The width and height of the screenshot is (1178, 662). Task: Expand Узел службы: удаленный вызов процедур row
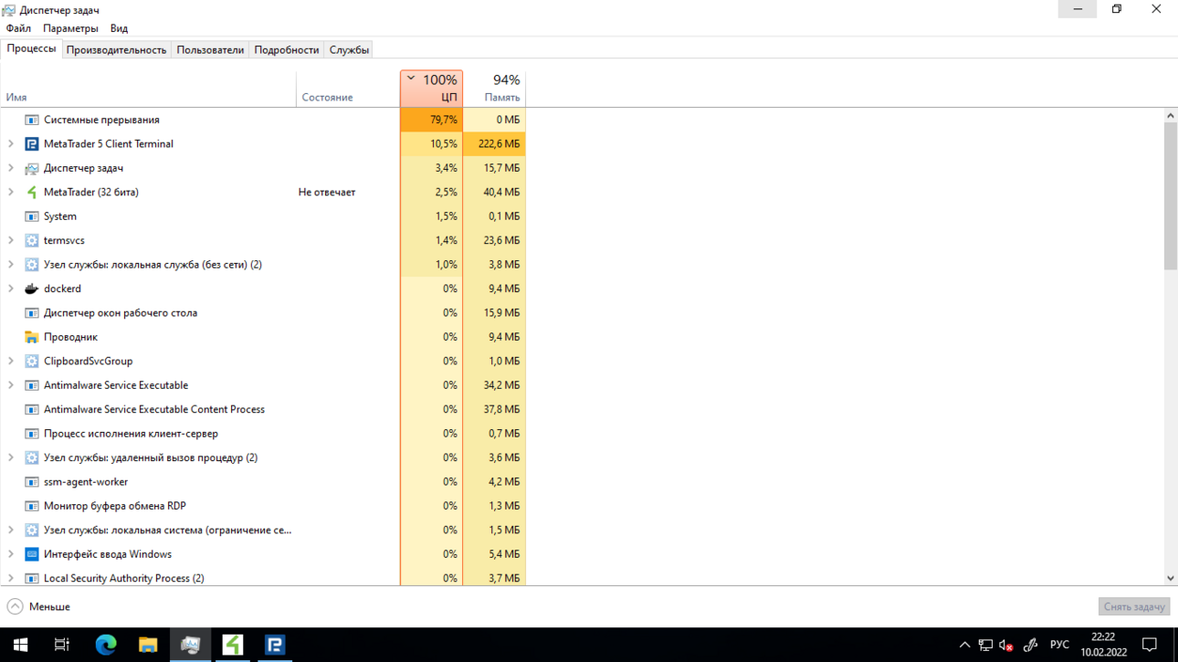[x=11, y=457]
